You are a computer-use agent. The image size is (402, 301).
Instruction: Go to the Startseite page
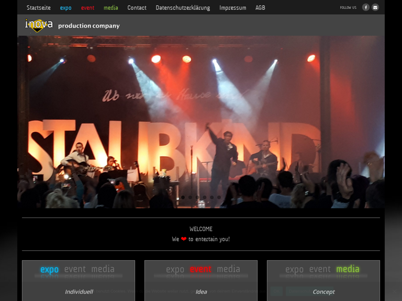pyautogui.click(x=39, y=8)
